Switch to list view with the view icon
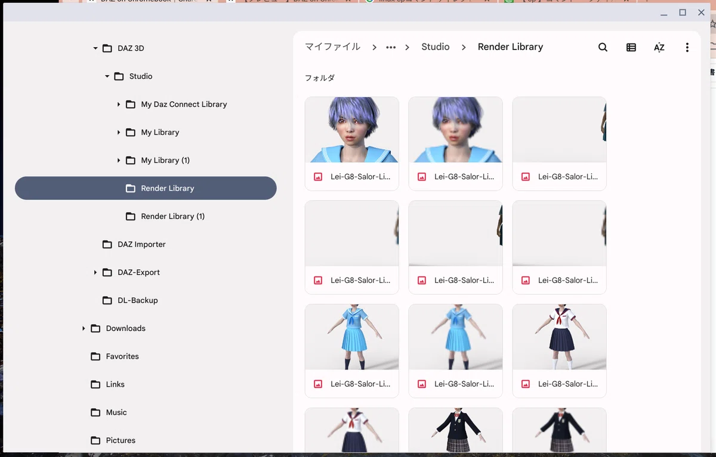Viewport: 716px width, 457px height. click(631, 47)
